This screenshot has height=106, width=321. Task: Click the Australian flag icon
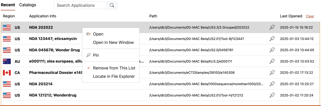[x=7, y=61]
